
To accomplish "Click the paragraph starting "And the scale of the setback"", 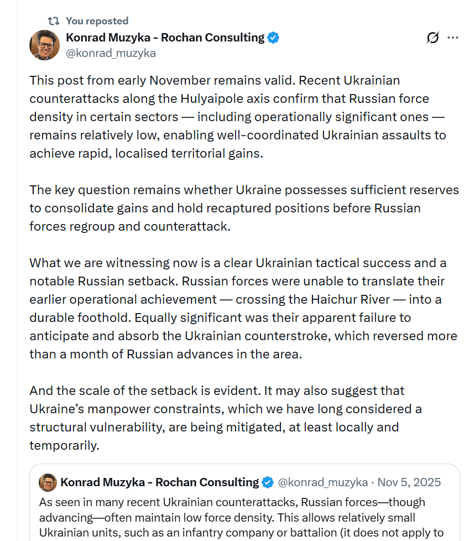I will click(x=225, y=418).
